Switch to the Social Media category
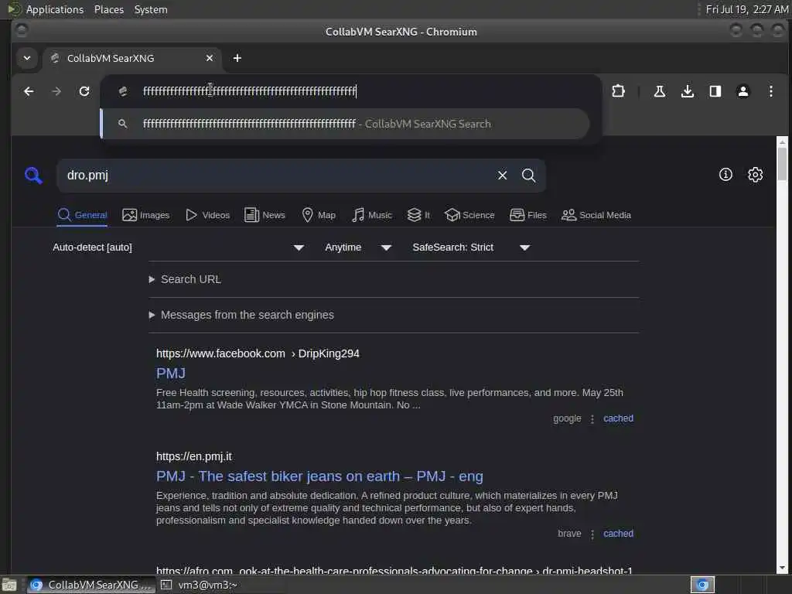Viewport: 792px width, 594px height. tap(596, 215)
